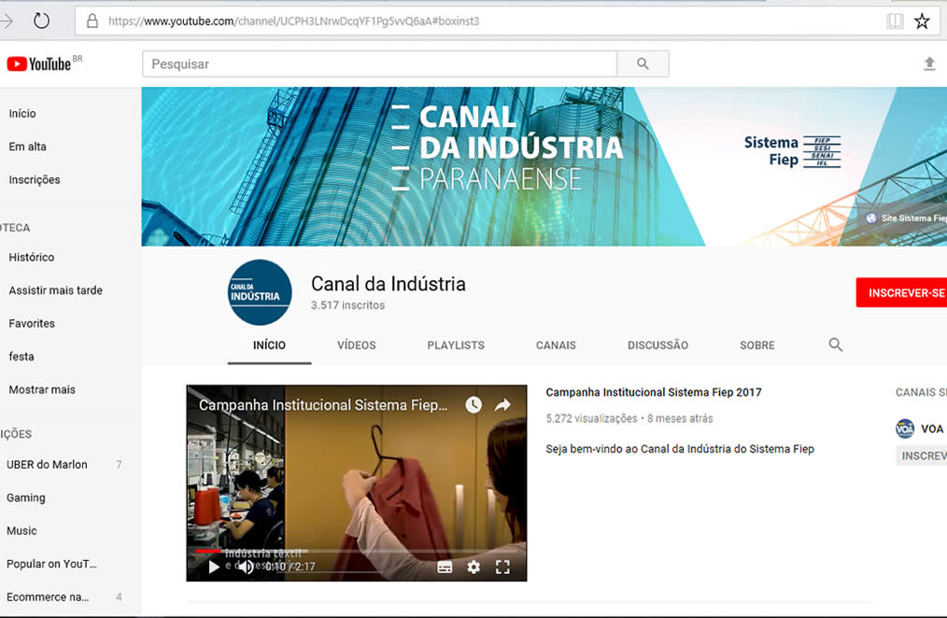Screen dimensions: 947x618
Task: Add page to favorites with star icon
Action: (922, 21)
